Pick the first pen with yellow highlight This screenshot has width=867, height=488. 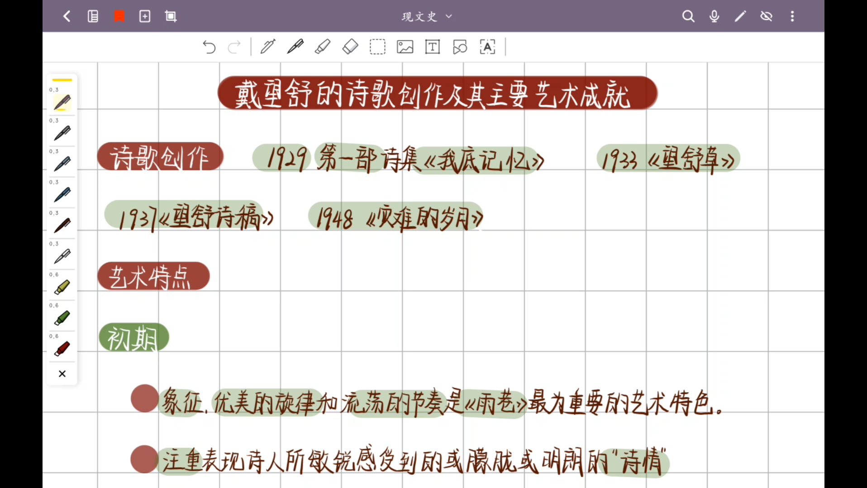click(x=62, y=103)
